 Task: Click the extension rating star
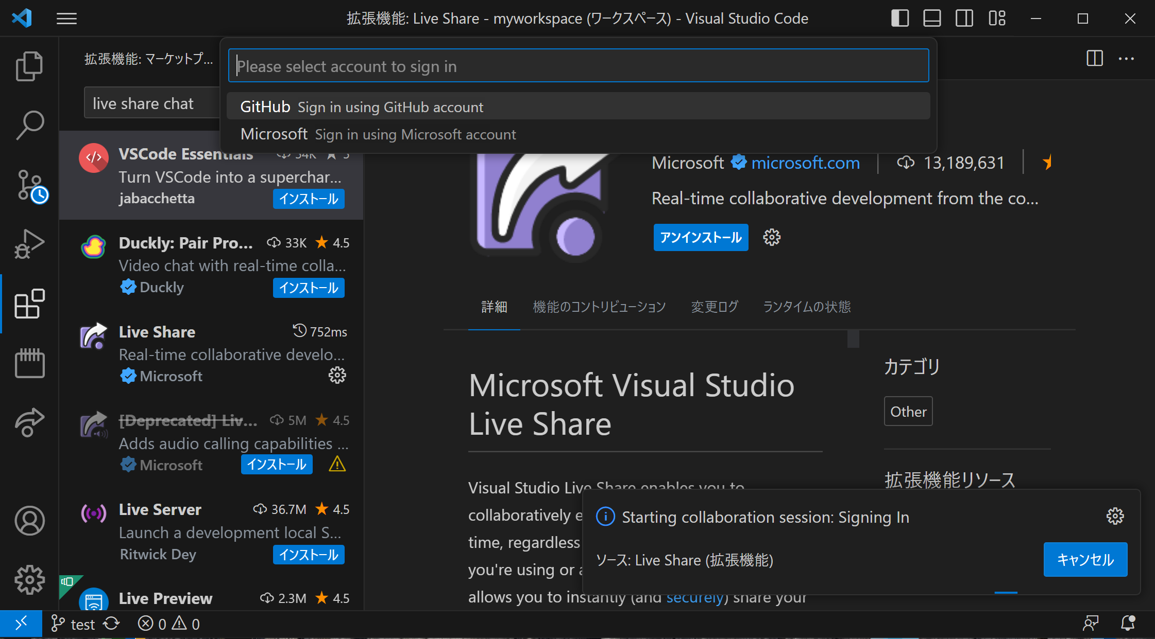(1048, 163)
